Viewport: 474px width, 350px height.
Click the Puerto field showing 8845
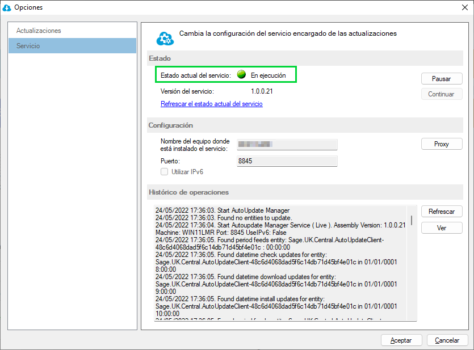click(x=287, y=161)
